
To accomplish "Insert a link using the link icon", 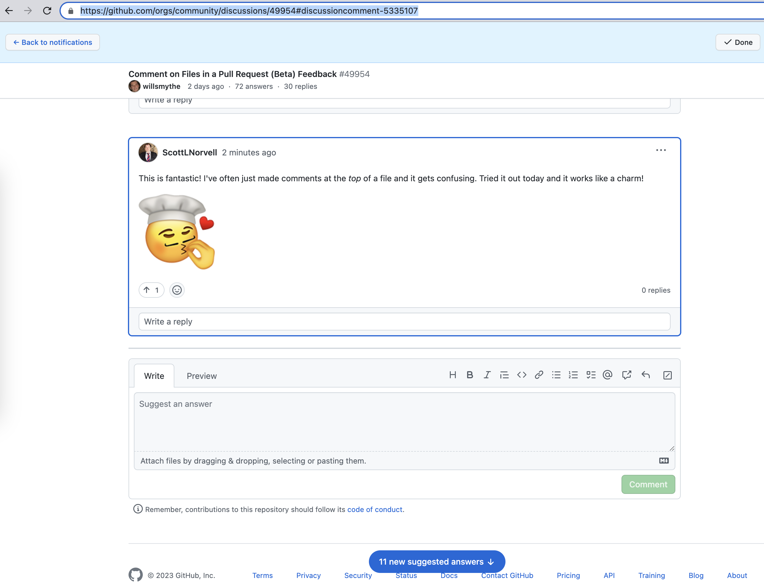I will click(x=538, y=375).
